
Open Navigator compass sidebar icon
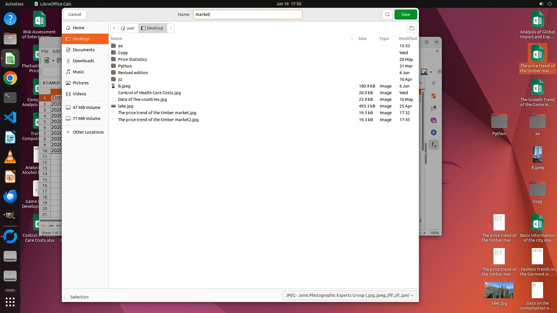coord(434,132)
